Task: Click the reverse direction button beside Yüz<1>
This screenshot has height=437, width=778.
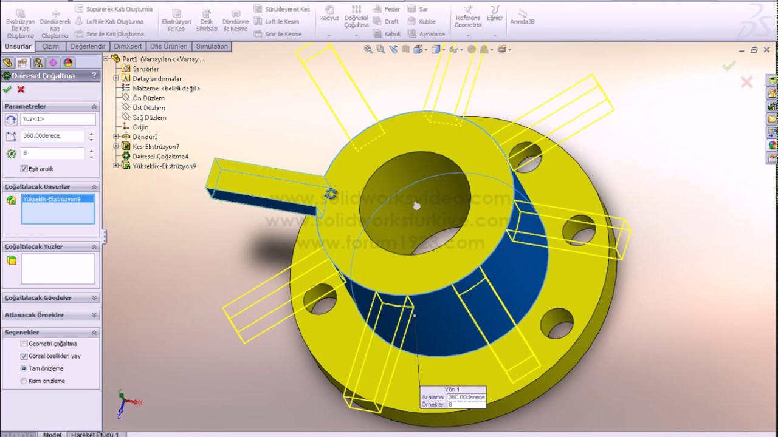Action: tap(11, 120)
